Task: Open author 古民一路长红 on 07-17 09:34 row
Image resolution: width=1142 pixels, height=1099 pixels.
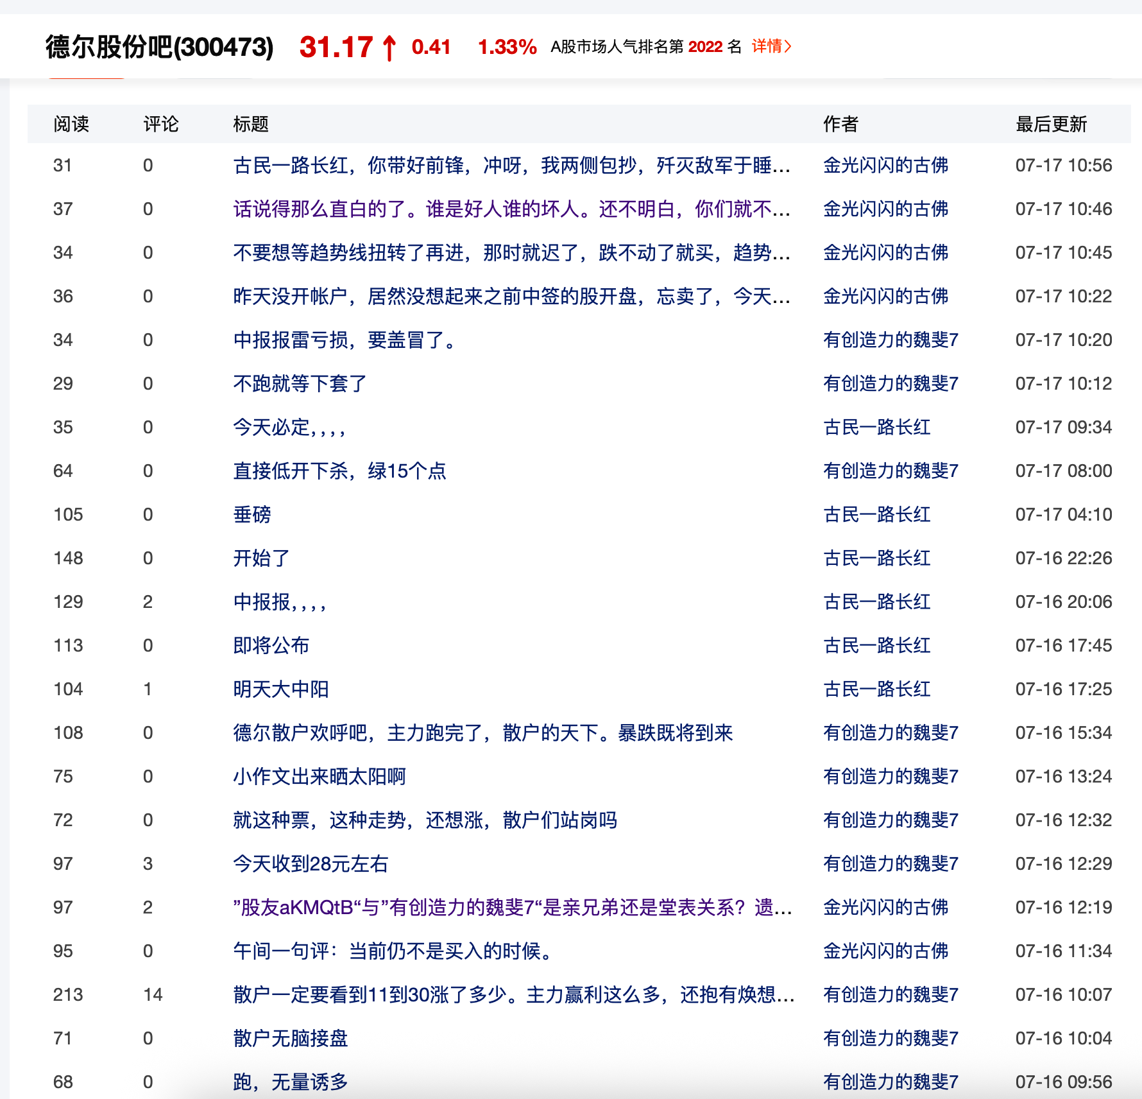Action: point(877,428)
